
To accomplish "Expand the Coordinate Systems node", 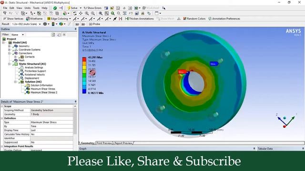I will click(x=9, y=49).
